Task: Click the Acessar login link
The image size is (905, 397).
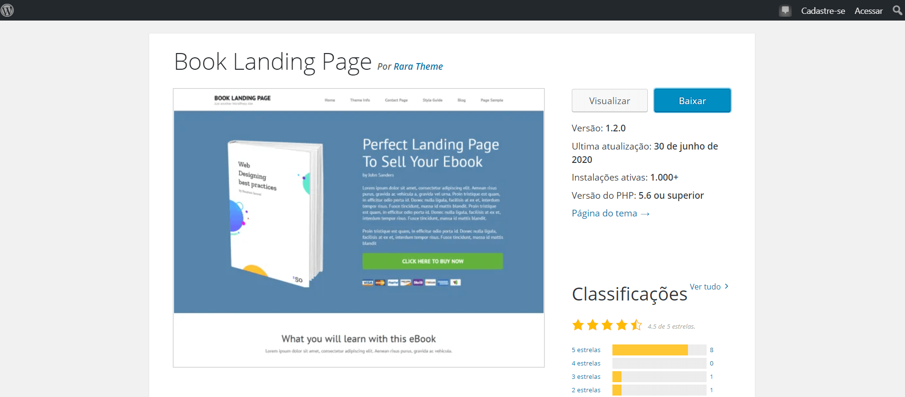Action: pos(868,11)
